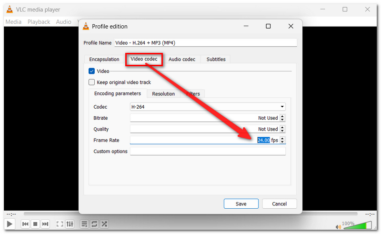Toggle fullscreen mode icon

60,224
